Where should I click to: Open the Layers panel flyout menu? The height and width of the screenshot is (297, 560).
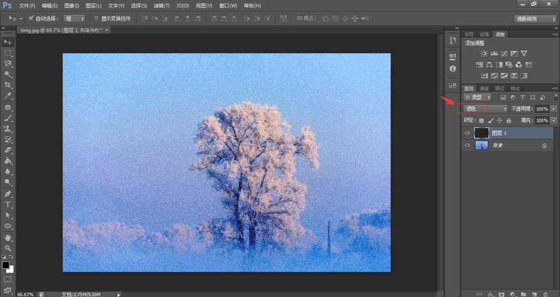click(x=554, y=88)
